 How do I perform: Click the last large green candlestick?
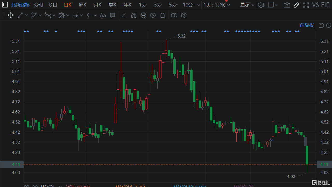[307, 155]
